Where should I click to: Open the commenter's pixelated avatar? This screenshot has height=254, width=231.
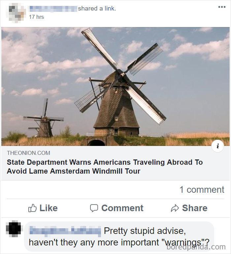[x=14, y=229]
